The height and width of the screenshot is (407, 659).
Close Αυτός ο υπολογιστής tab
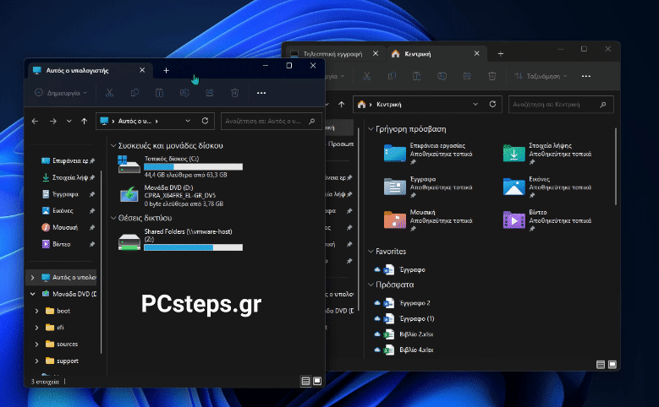(x=142, y=70)
